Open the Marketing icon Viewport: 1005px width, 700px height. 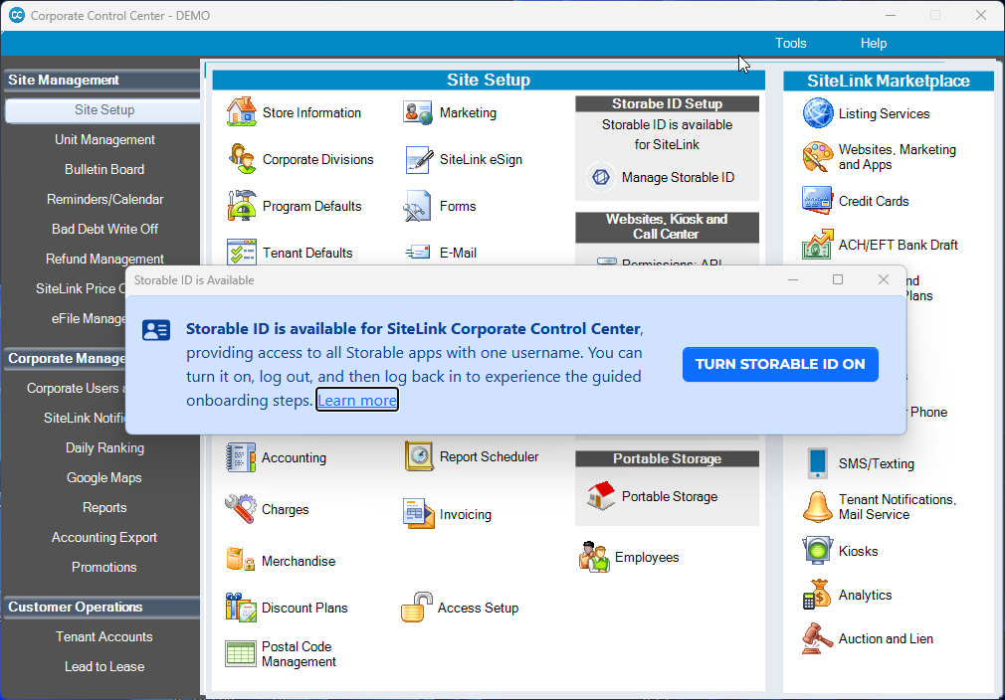(x=417, y=112)
